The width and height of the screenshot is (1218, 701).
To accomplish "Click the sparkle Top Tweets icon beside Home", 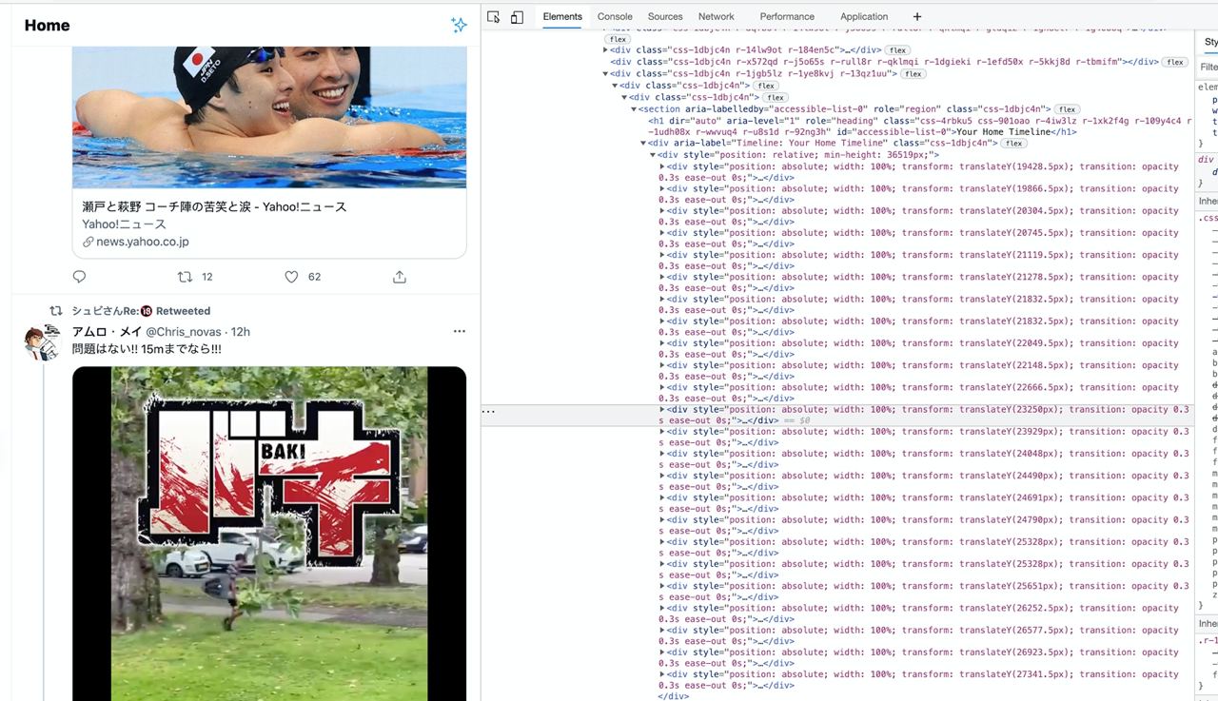I will [459, 26].
